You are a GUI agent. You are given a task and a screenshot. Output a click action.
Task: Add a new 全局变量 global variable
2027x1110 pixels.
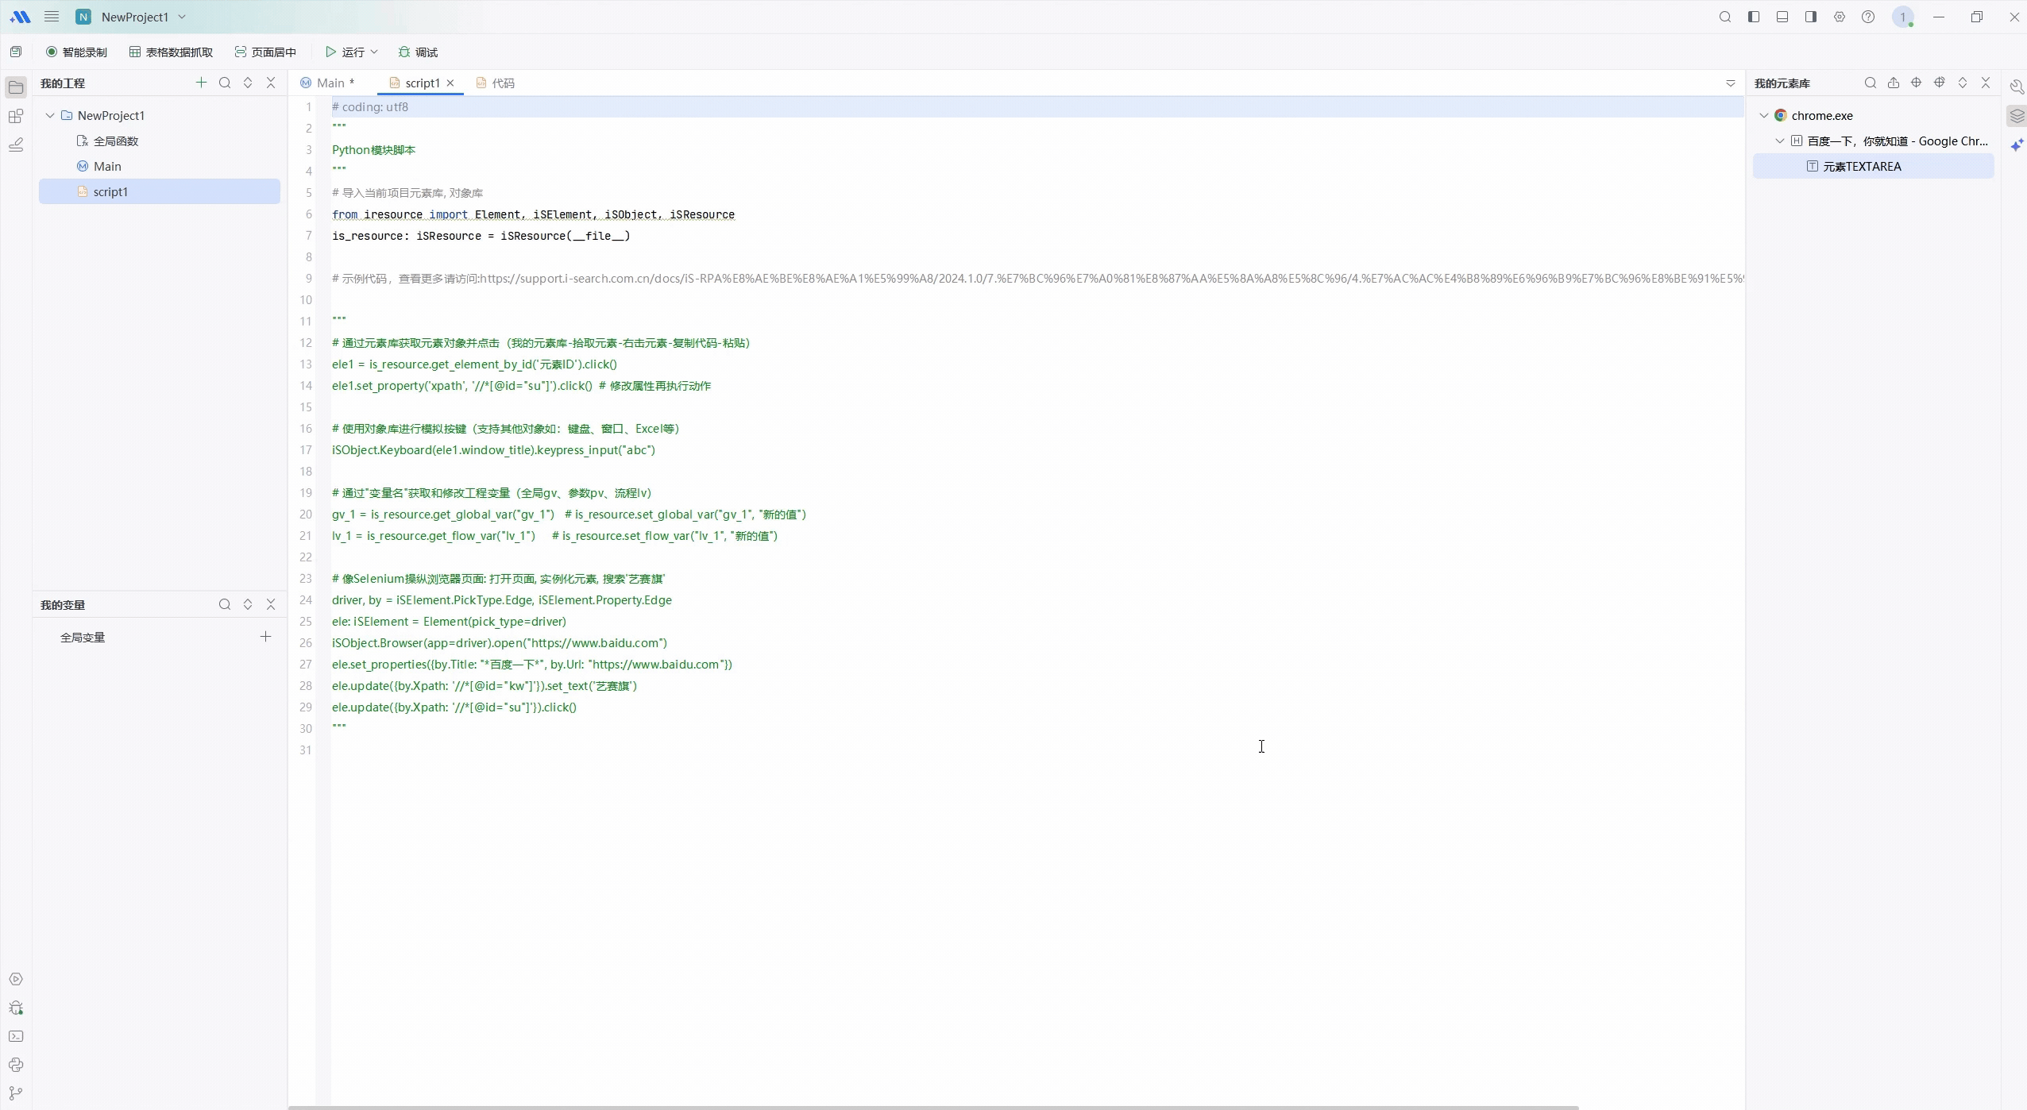265,637
